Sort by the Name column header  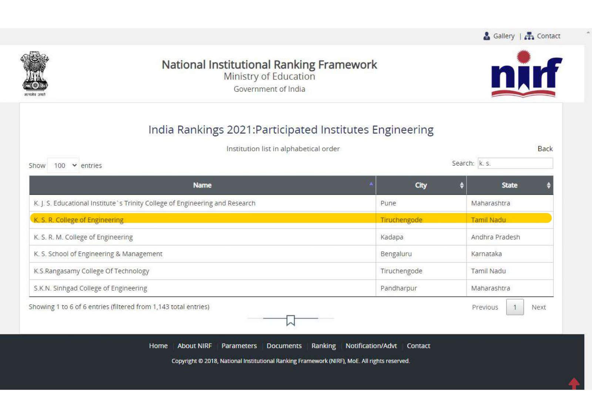tap(202, 185)
